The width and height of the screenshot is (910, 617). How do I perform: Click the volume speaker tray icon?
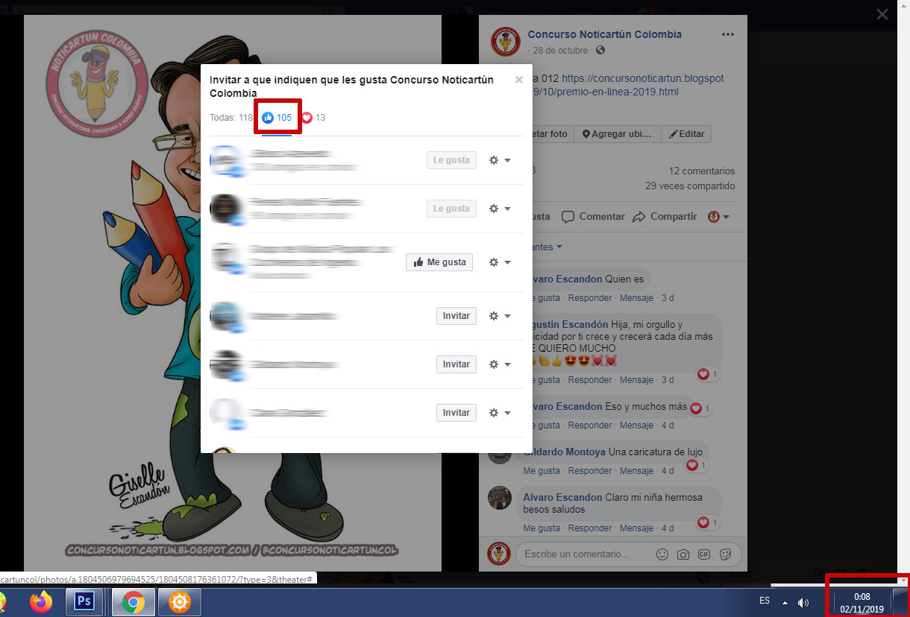point(803,602)
